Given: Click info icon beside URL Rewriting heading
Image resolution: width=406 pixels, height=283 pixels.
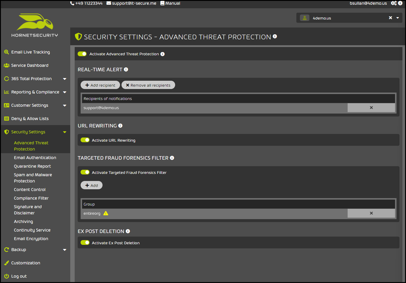Looking at the screenshot, I should pyautogui.click(x=120, y=126).
